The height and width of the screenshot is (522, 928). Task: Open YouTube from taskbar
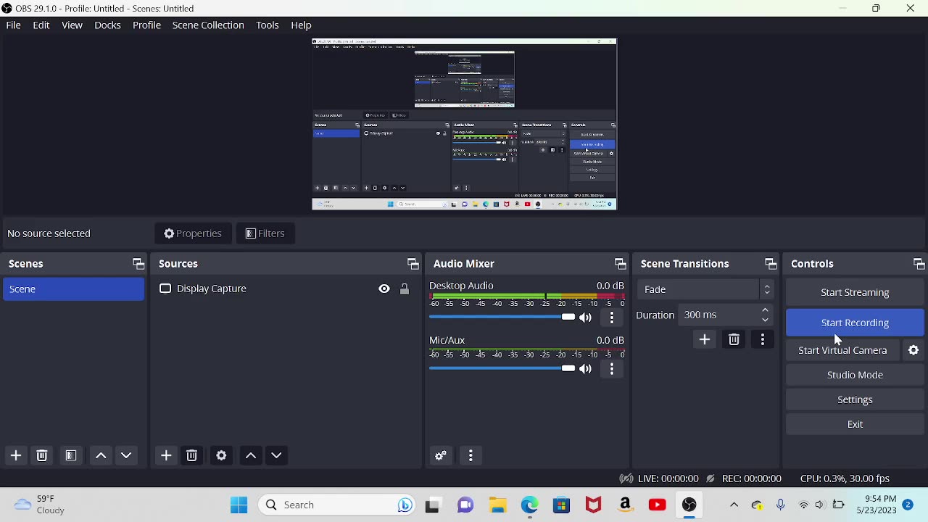[x=657, y=505]
